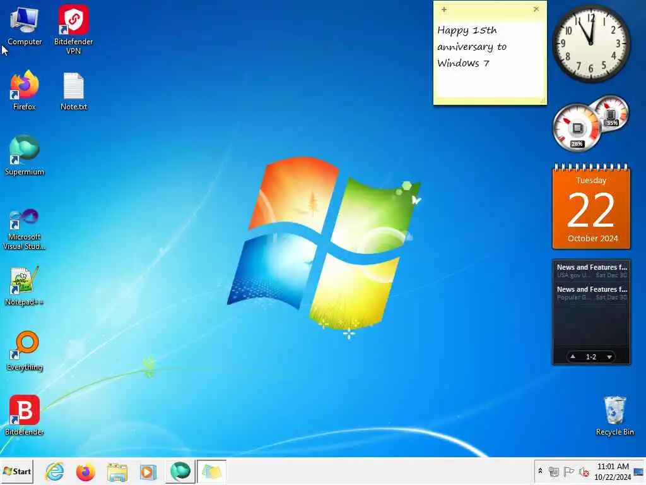The height and width of the screenshot is (485, 646).
Task: Click the 1-2 feed page indicator
Action: click(590, 357)
